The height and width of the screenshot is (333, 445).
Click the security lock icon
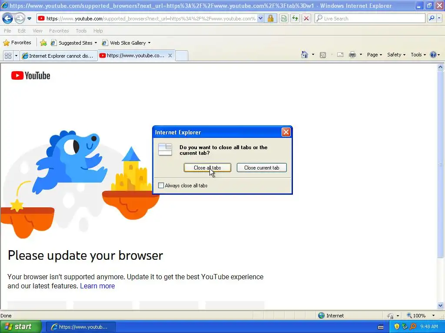pos(270,19)
